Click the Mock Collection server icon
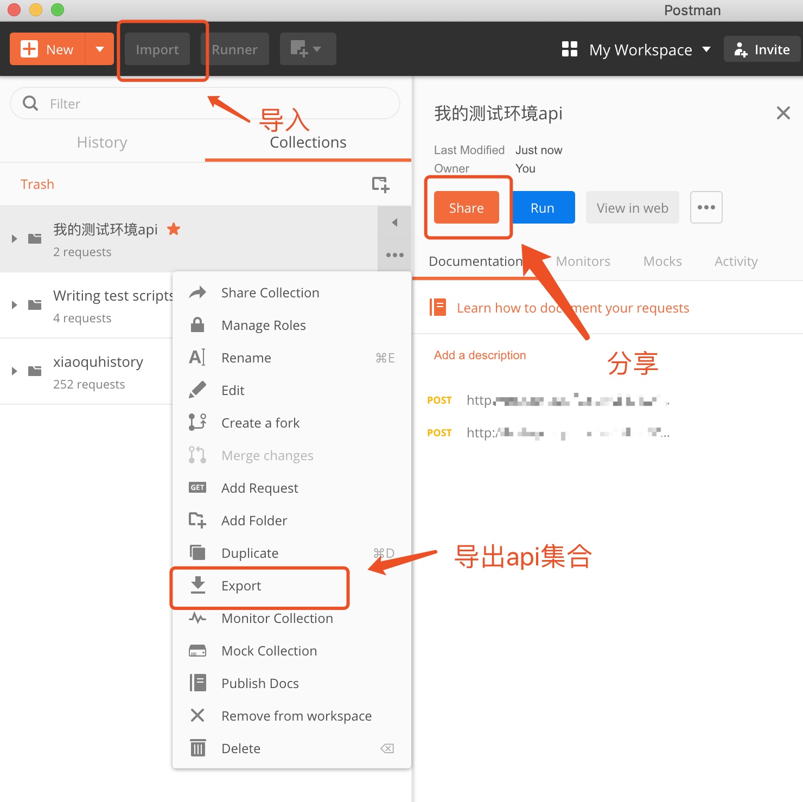 (197, 651)
